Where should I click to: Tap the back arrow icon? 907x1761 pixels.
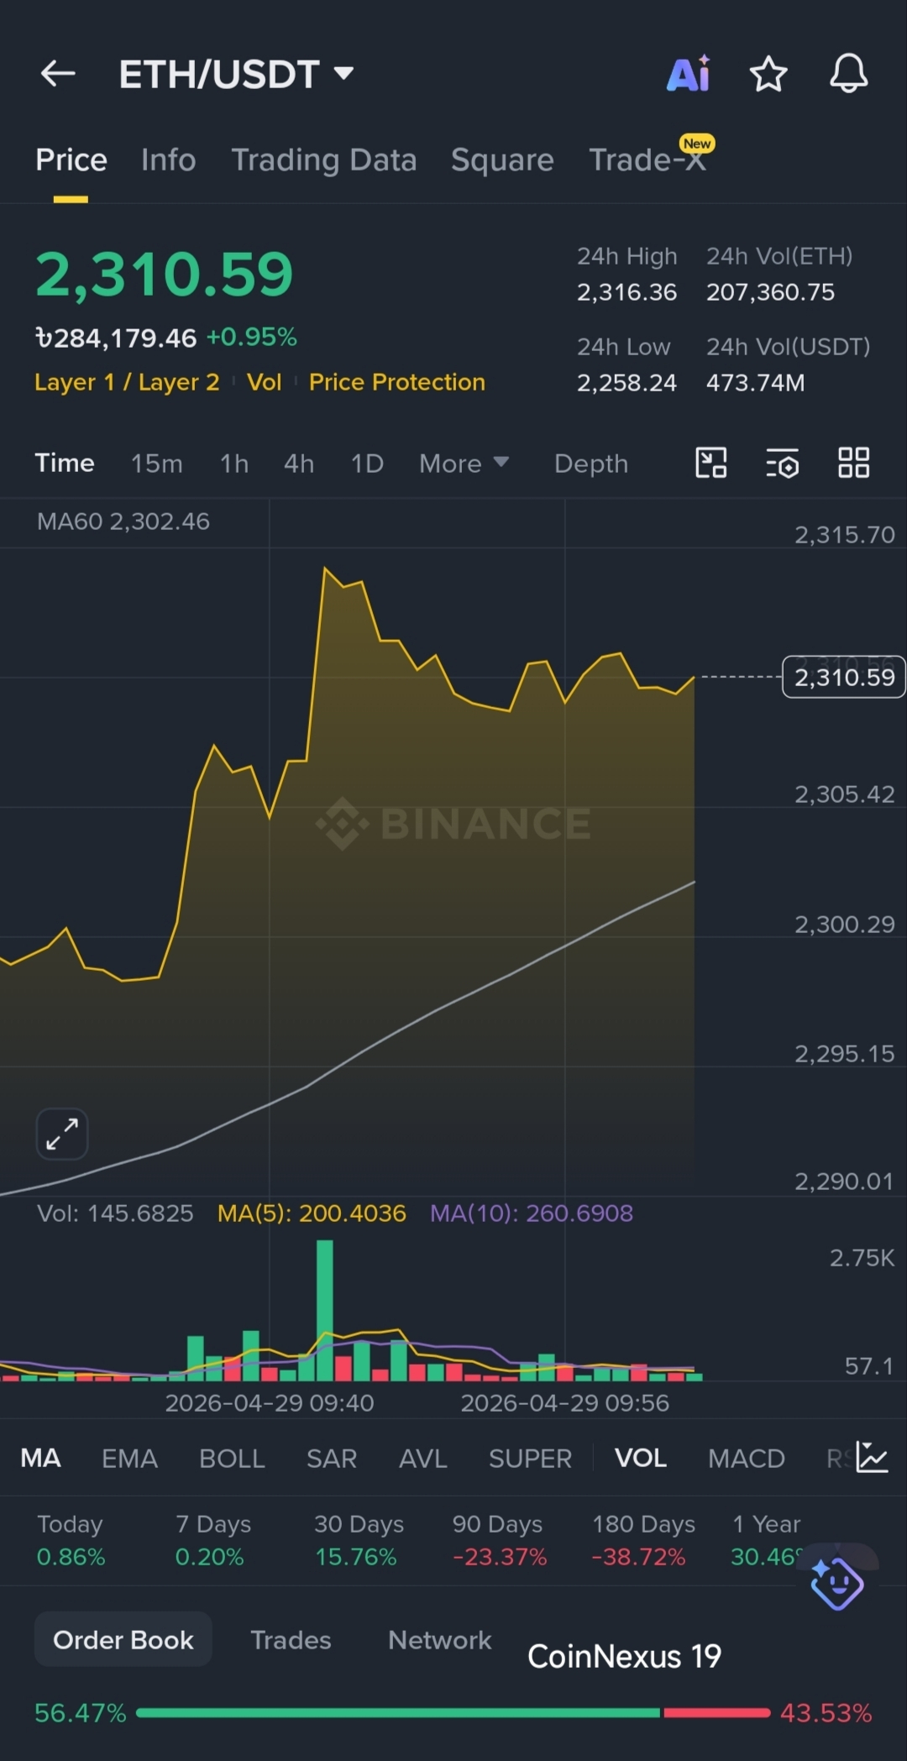click(x=58, y=74)
